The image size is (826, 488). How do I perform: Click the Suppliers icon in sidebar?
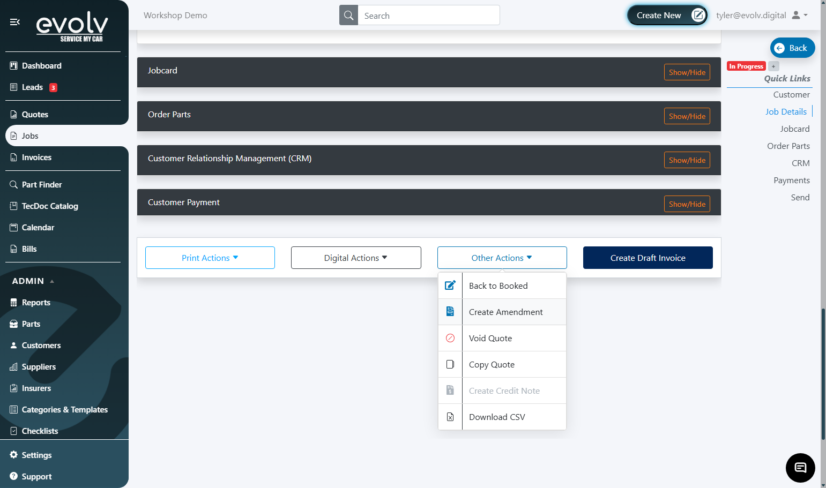click(14, 367)
